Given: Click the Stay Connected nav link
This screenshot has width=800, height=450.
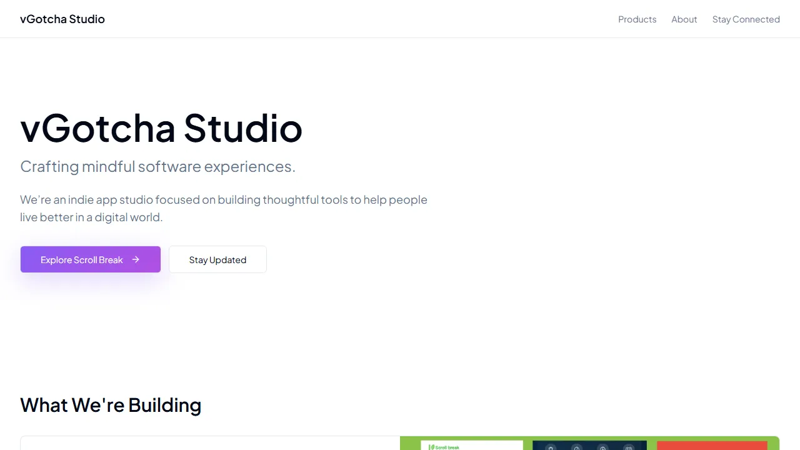Looking at the screenshot, I should click(746, 19).
